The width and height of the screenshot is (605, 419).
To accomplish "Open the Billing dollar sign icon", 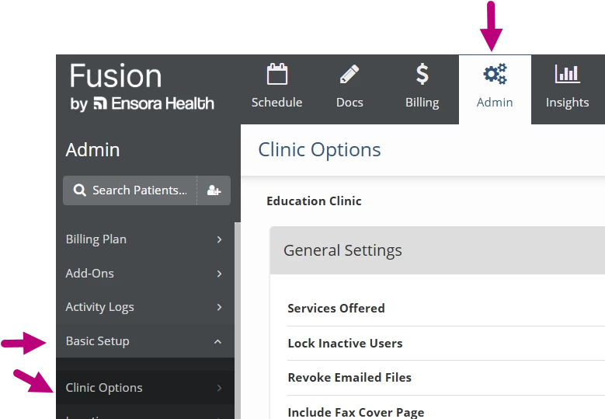I will pos(422,74).
